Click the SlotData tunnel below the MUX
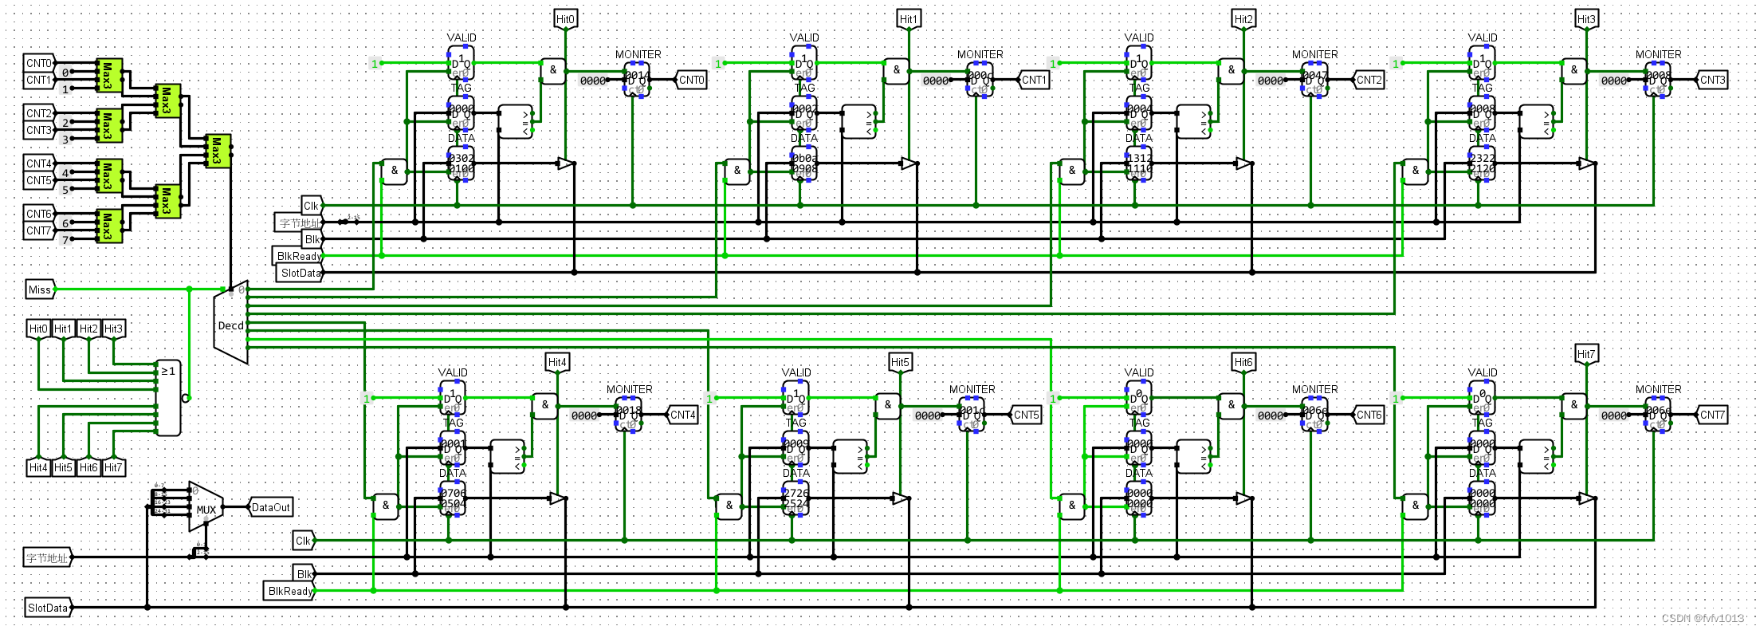 point(49,608)
